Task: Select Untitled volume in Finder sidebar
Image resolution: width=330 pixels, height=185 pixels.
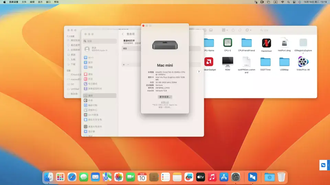Action: pyautogui.click(x=74, y=89)
